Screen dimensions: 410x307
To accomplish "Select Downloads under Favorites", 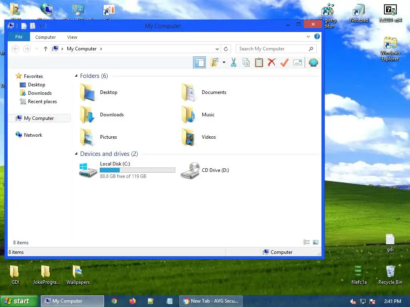I will pyautogui.click(x=40, y=93).
